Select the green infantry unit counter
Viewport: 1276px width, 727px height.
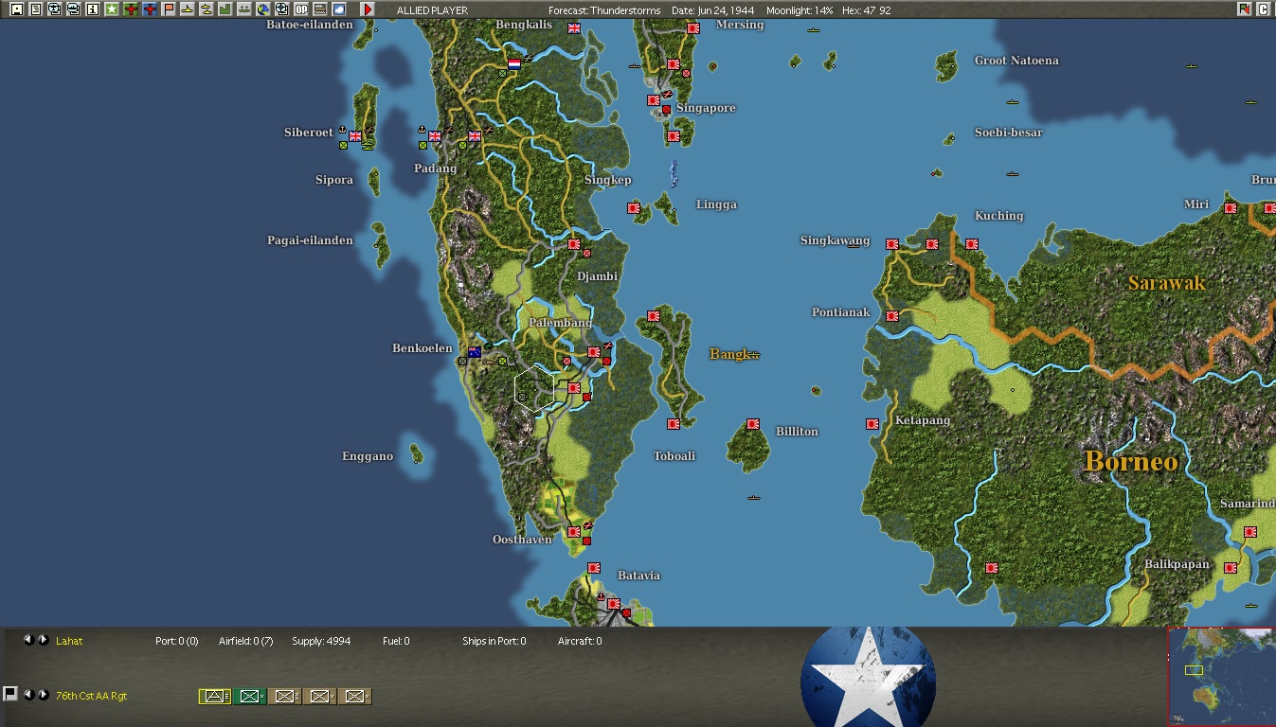(x=250, y=697)
